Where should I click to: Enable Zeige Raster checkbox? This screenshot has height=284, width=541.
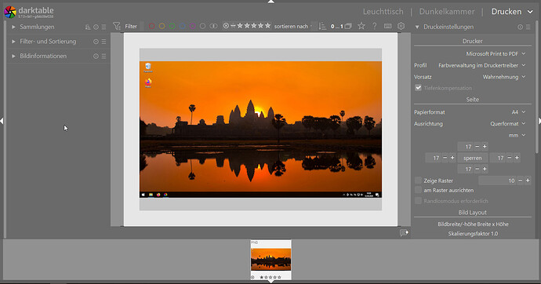pyautogui.click(x=418, y=180)
